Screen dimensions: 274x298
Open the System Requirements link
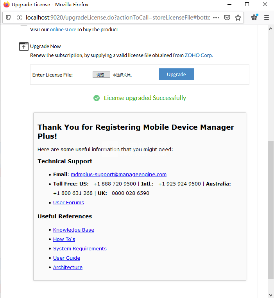click(x=80, y=248)
